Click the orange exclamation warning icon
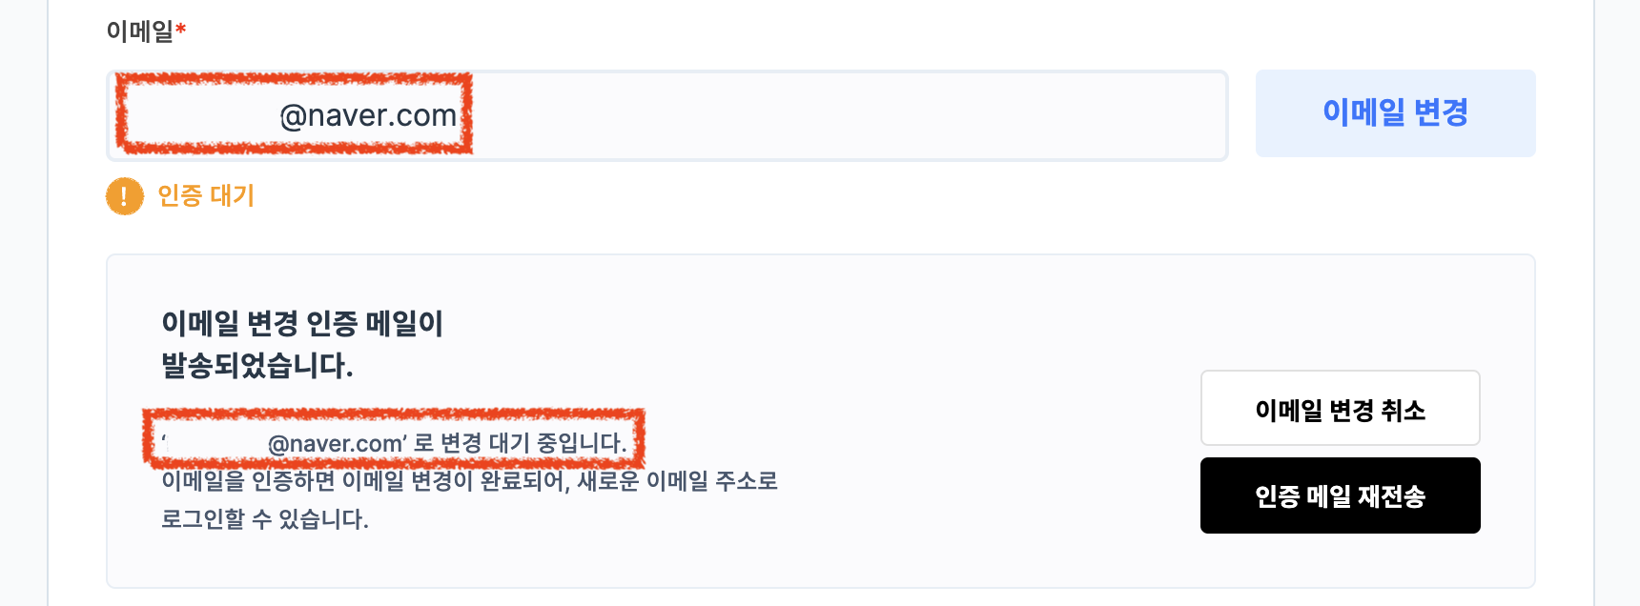Screen dimensions: 1640x606 124,196
